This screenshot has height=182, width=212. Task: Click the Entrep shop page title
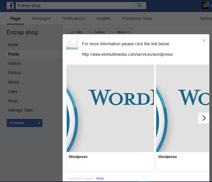[x=23, y=32]
